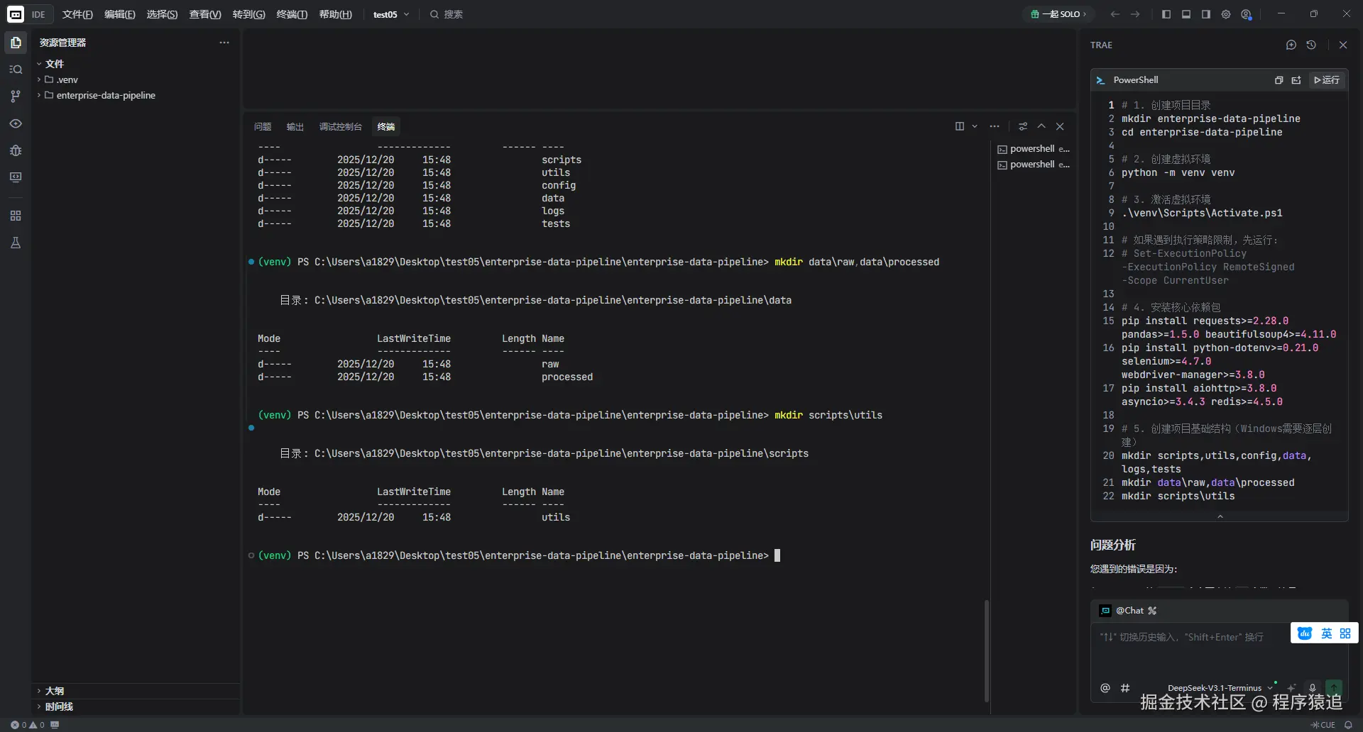Open the remote code monitor icon

click(16, 177)
